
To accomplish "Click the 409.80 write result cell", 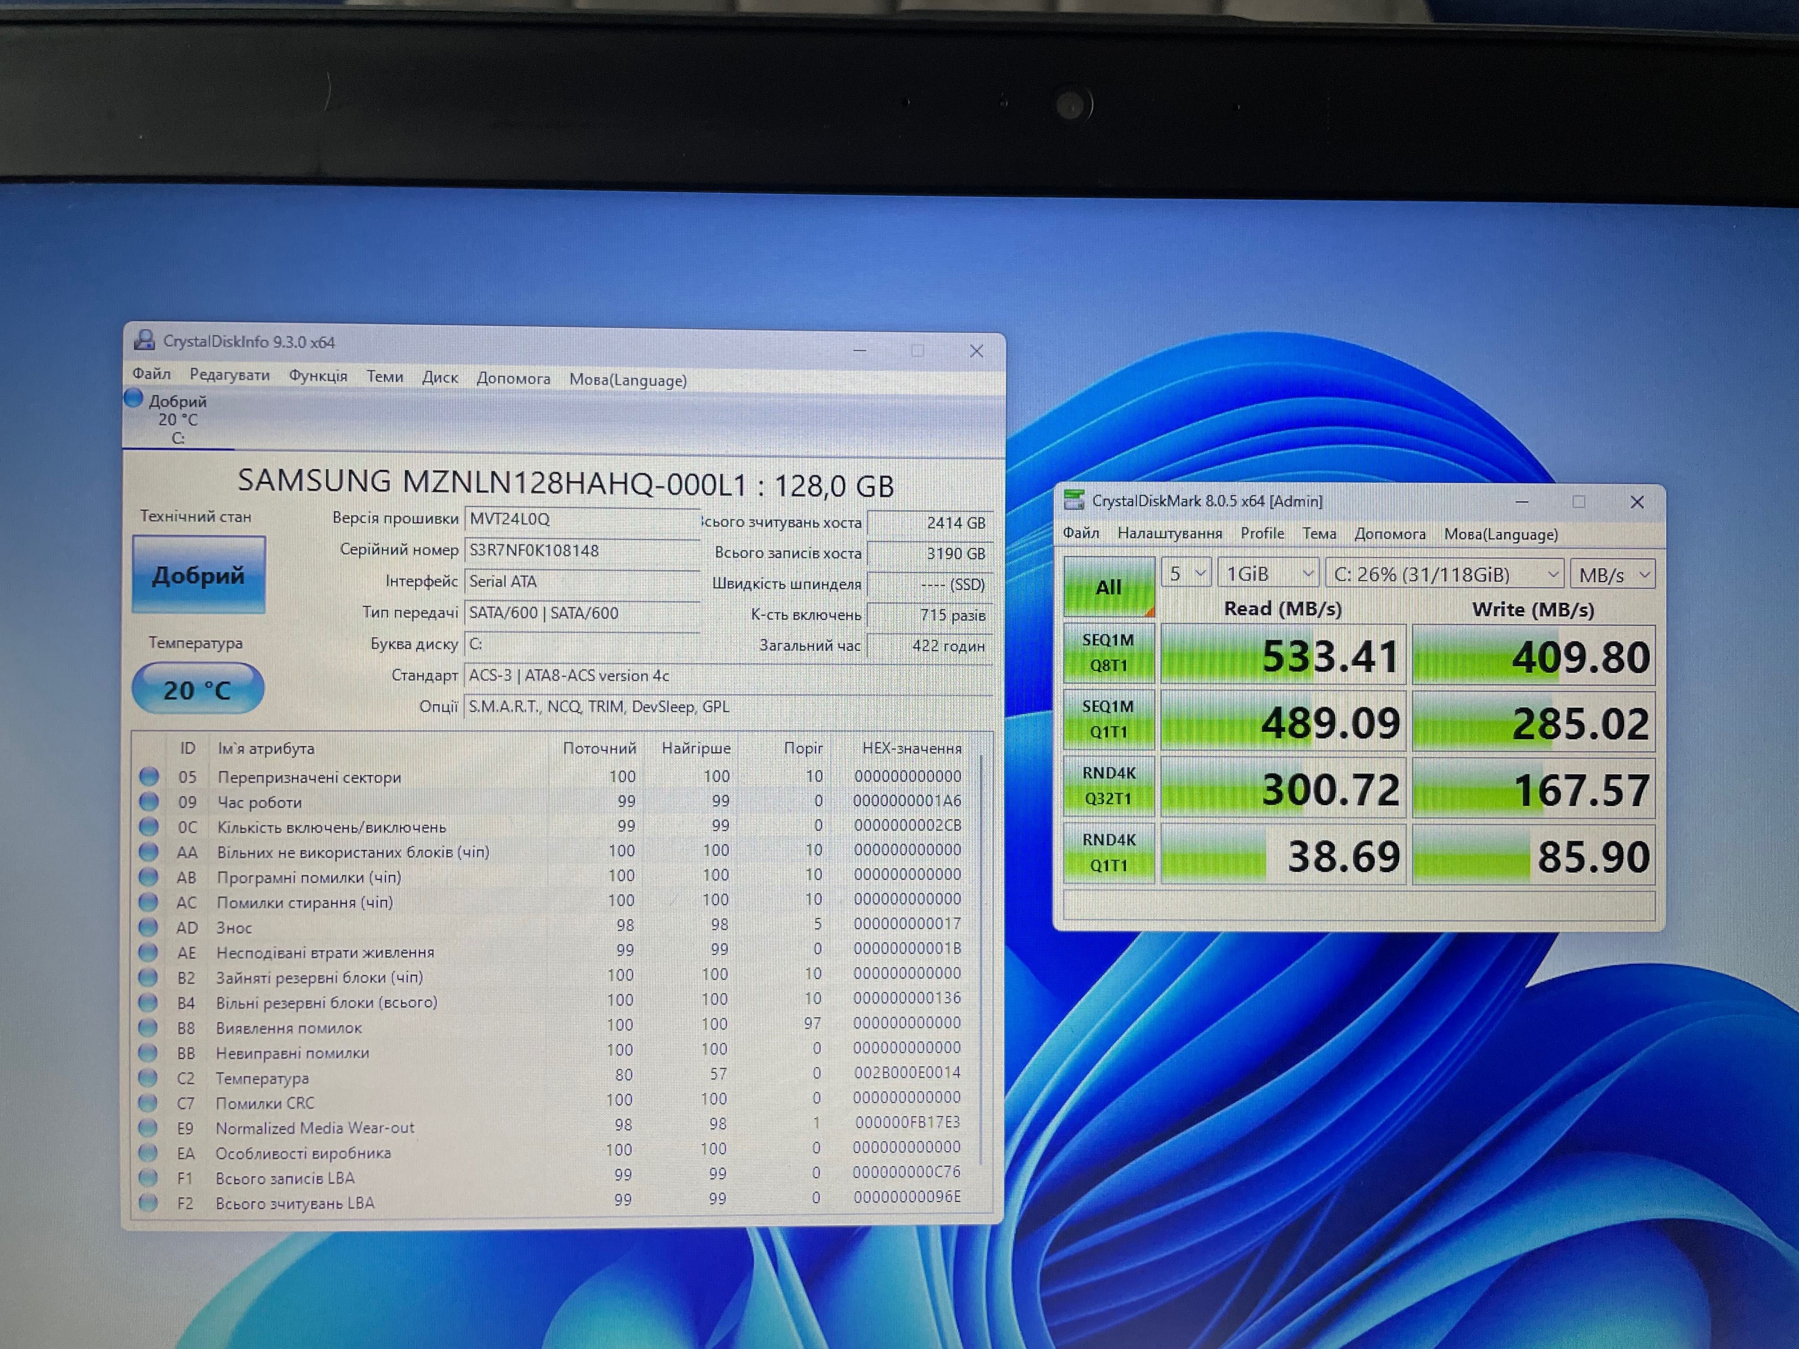I will pyautogui.click(x=1534, y=655).
